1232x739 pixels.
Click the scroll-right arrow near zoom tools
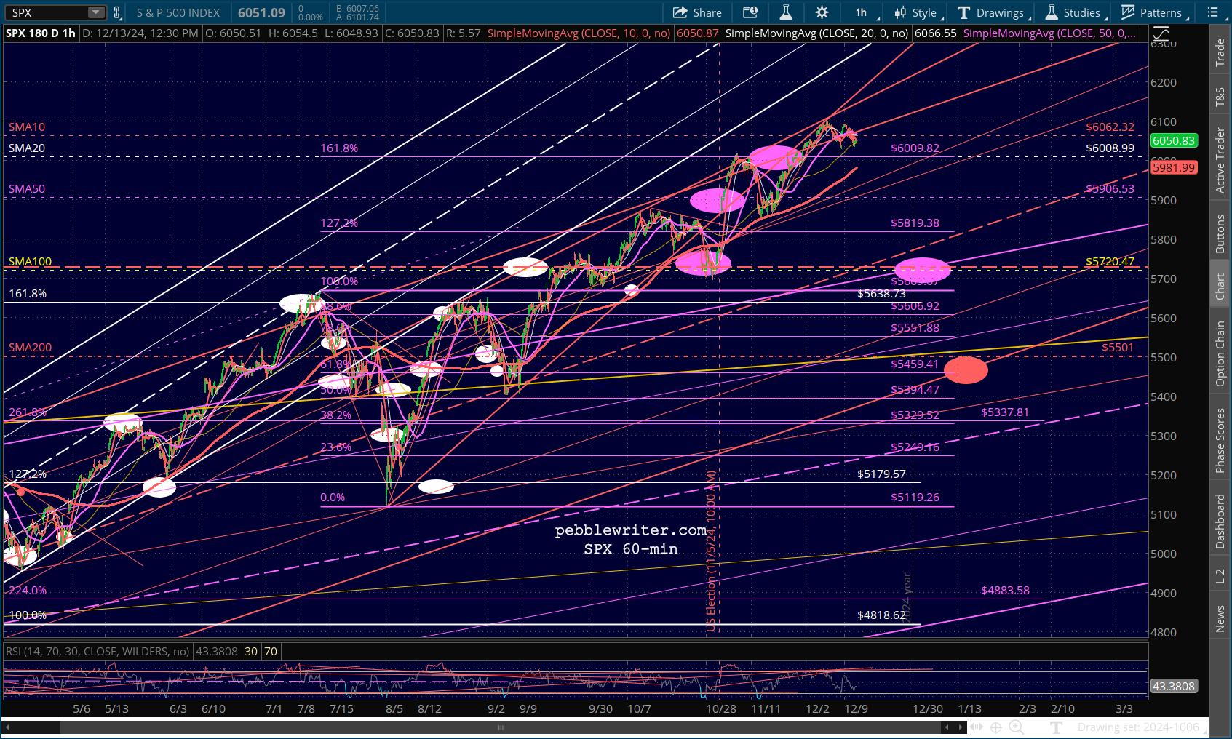(961, 727)
